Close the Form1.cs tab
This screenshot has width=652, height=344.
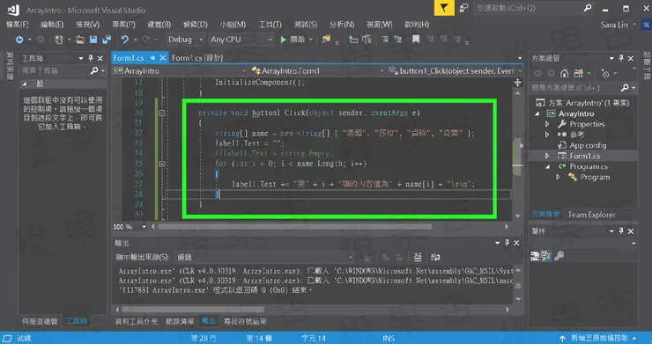[x=163, y=58]
